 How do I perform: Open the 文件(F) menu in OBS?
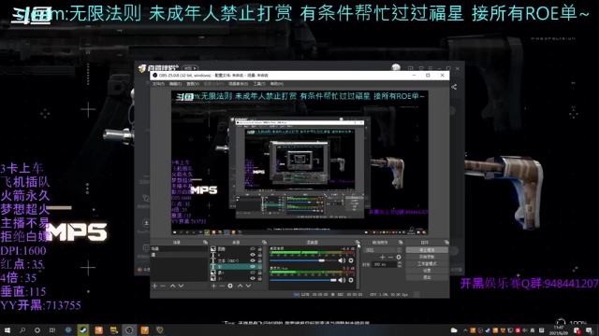click(158, 84)
